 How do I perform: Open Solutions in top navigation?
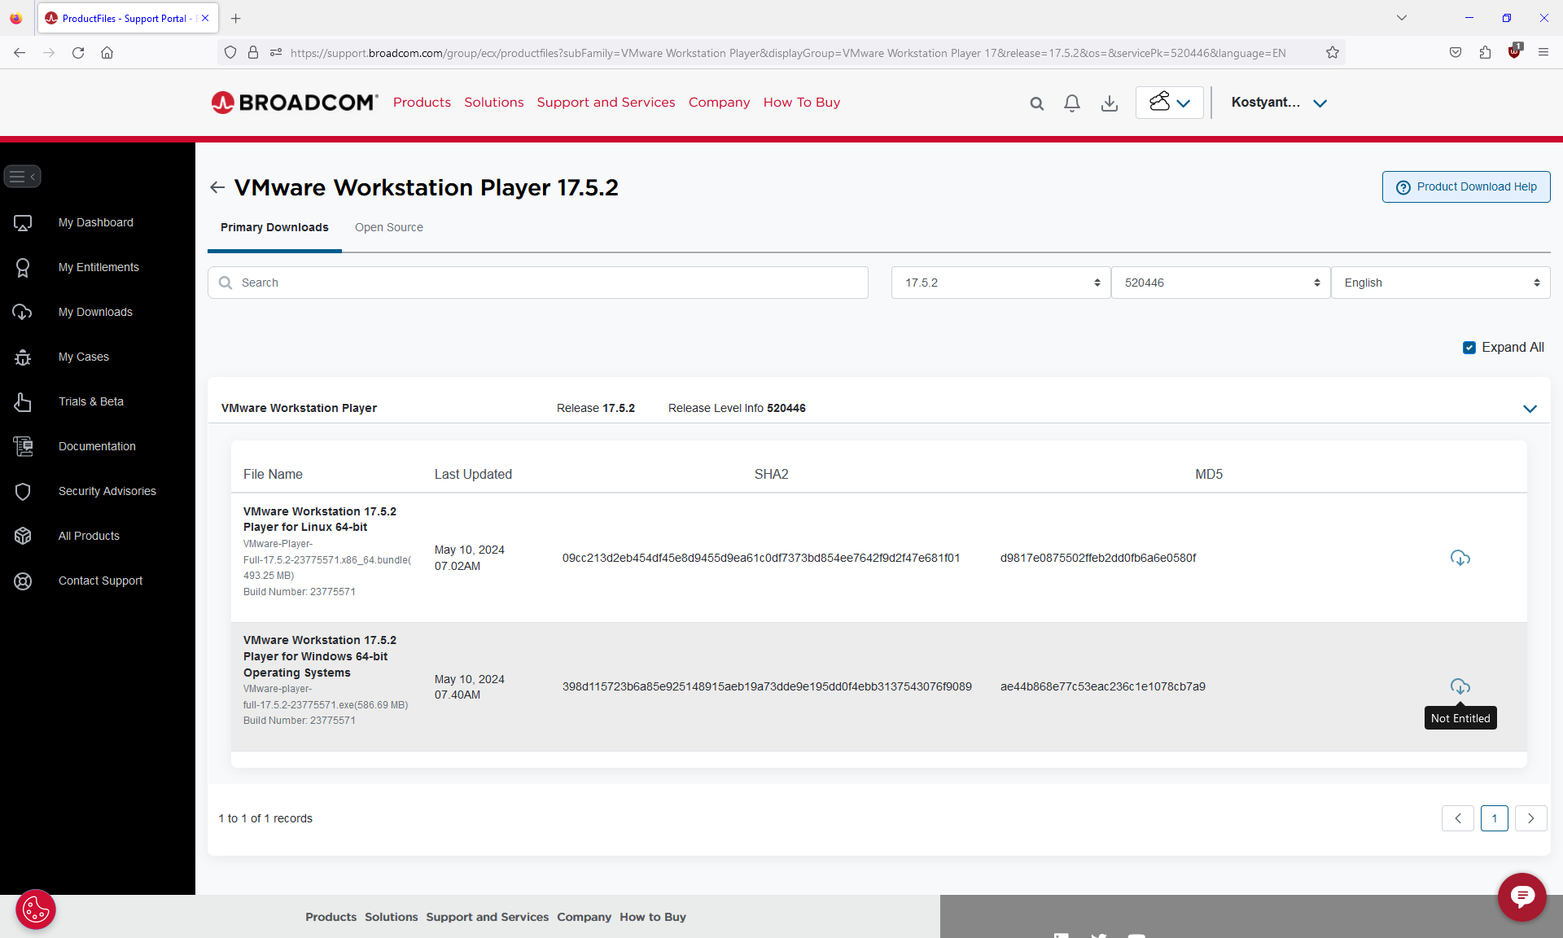coord(494,103)
